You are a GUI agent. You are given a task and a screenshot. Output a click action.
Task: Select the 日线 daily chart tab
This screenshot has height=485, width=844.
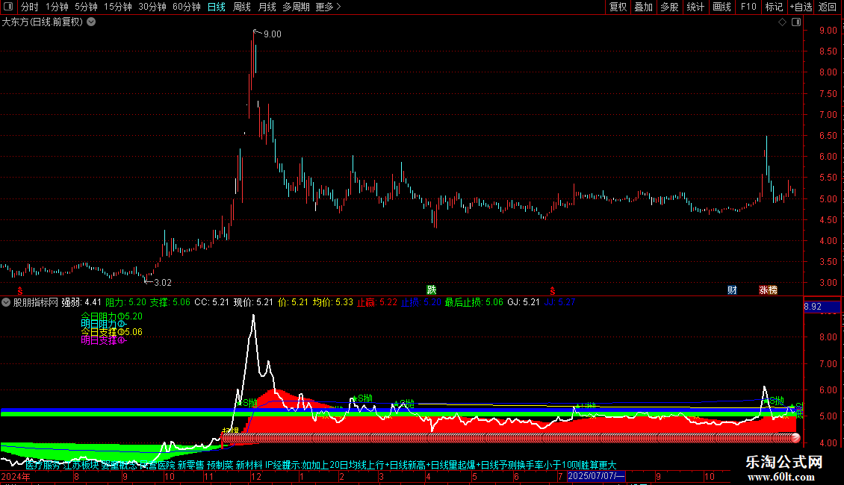(x=217, y=7)
